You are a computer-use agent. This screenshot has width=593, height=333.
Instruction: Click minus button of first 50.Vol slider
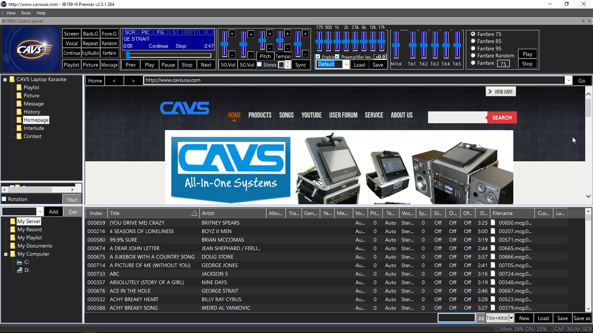[x=232, y=54]
